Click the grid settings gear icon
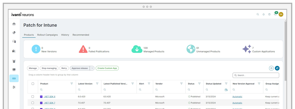 271,68
